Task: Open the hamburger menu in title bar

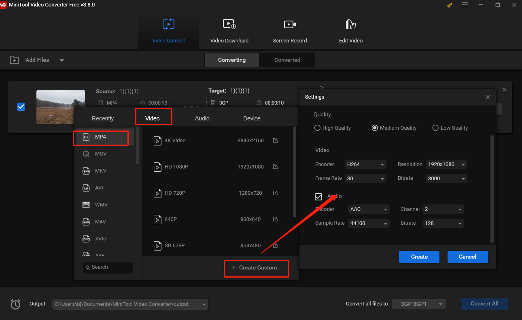Action: coord(465,5)
